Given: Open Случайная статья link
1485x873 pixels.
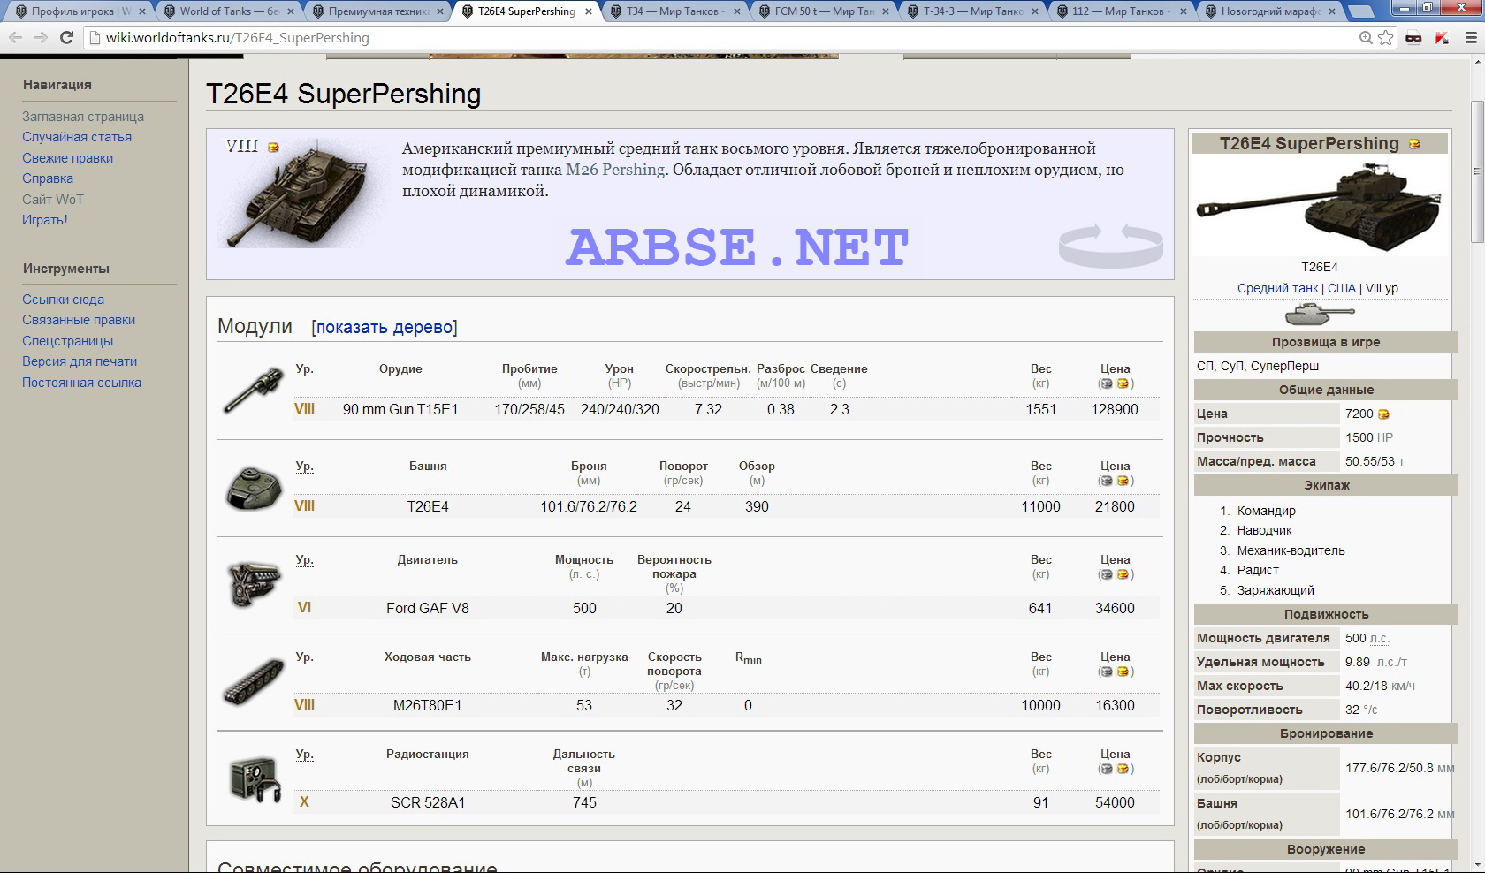Looking at the screenshot, I should tap(77, 137).
